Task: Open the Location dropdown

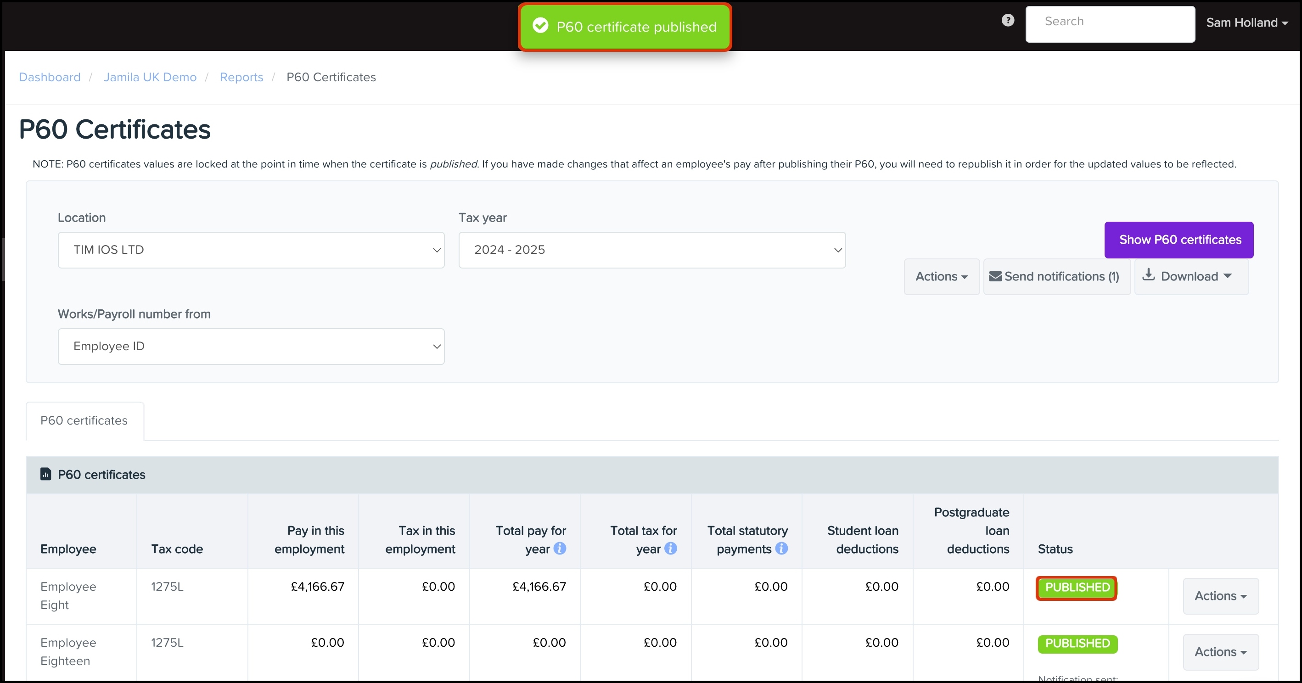Action: click(251, 250)
